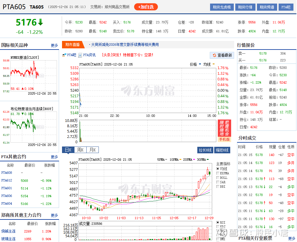
Task: Click the blue 价格 legend swatch
Action: click(200, 64)
